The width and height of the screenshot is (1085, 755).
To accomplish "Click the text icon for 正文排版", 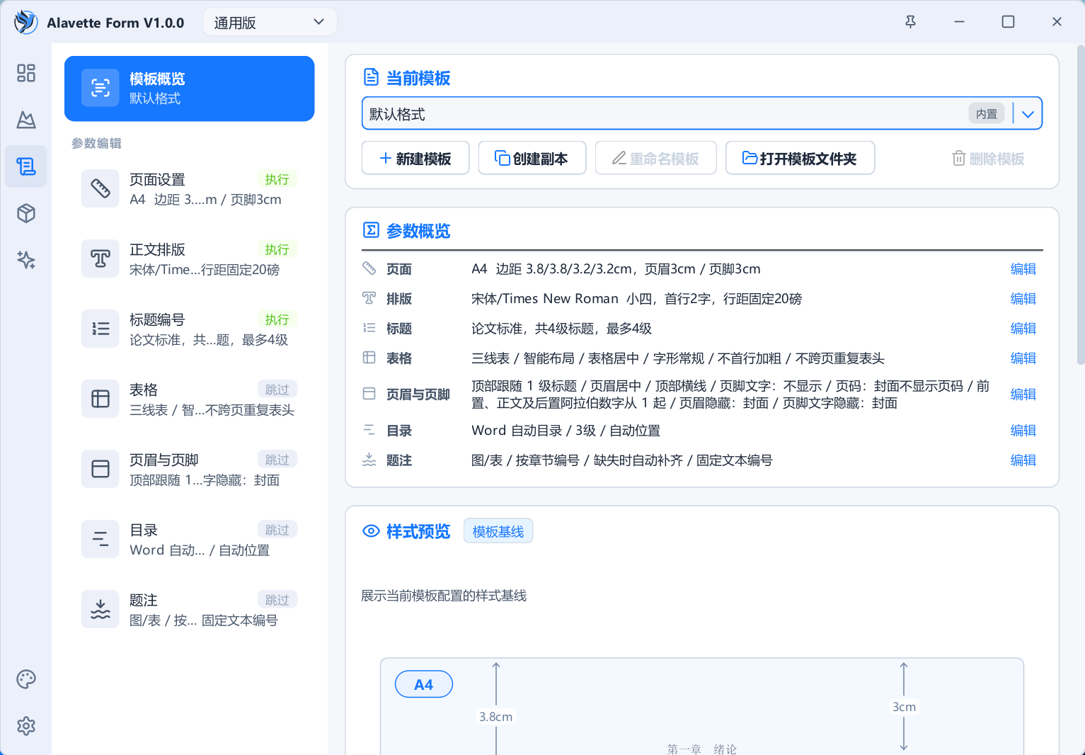I will click(101, 259).
